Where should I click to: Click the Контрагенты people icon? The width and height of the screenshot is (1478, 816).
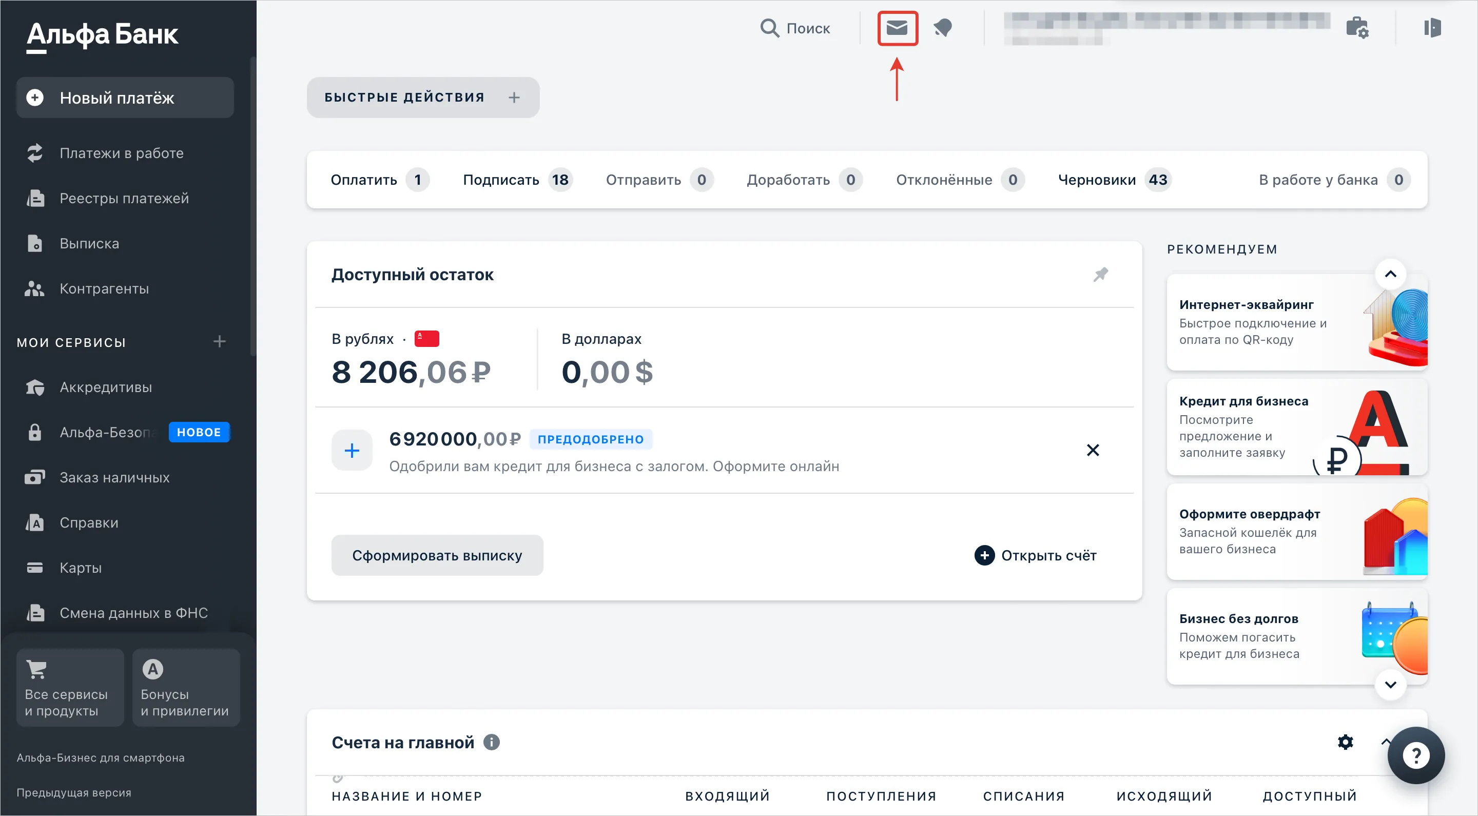pos(34,288)
